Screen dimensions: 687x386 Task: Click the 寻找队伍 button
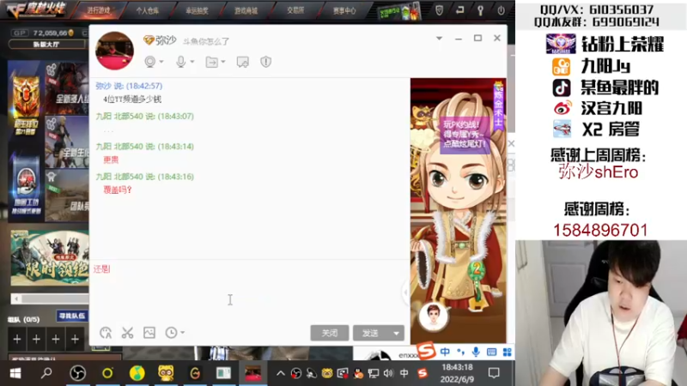(72, 316)
